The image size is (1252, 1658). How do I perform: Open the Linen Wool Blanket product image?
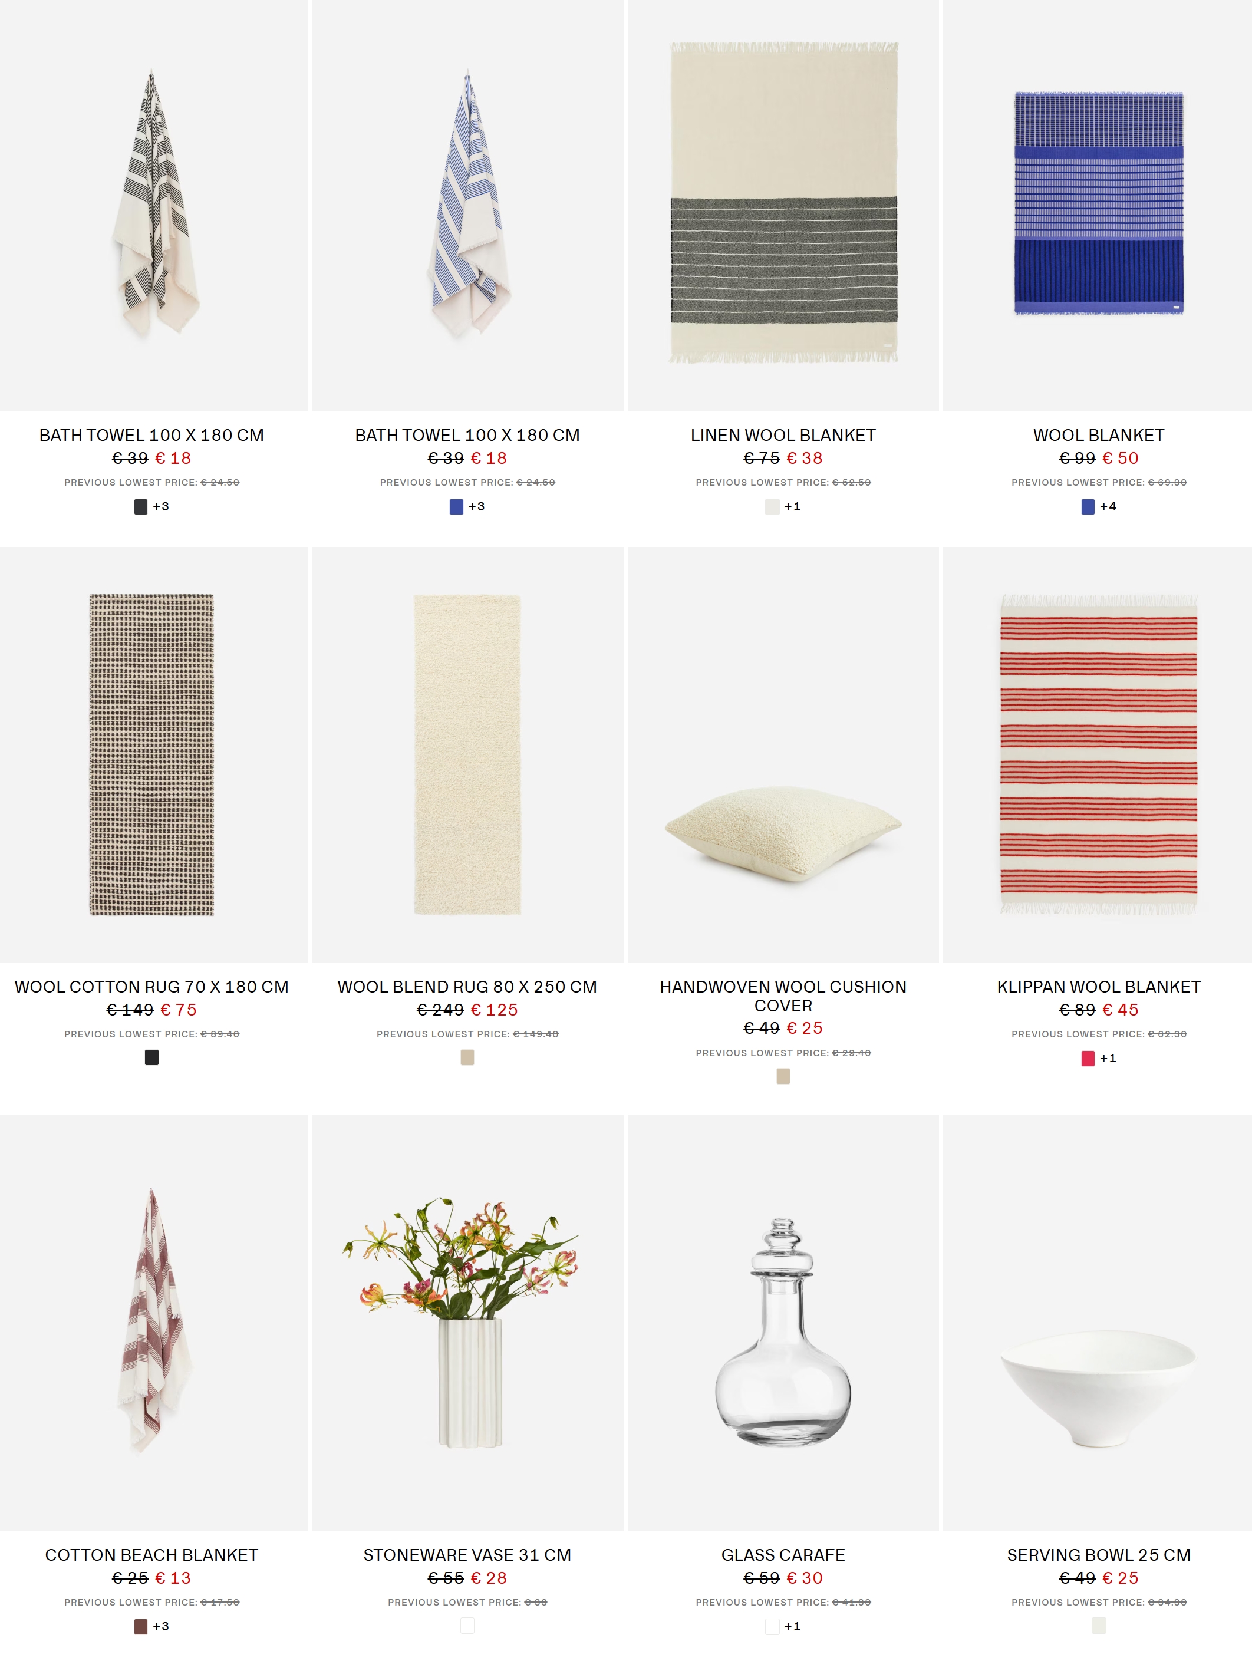(x=783, y=205)
